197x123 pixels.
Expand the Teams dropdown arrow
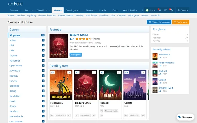(95, 10)
